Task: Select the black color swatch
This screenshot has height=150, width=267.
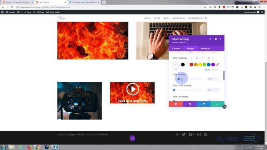Action: pos(183,65)
